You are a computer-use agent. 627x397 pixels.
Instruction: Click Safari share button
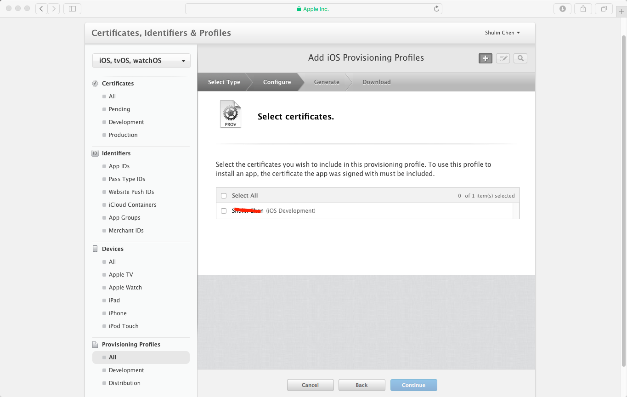pos(583,8)
